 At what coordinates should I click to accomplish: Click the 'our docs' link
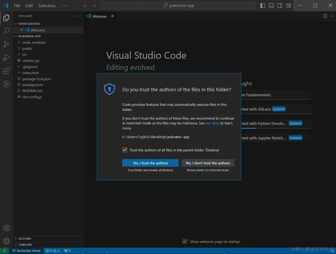(x=212, y=123)
